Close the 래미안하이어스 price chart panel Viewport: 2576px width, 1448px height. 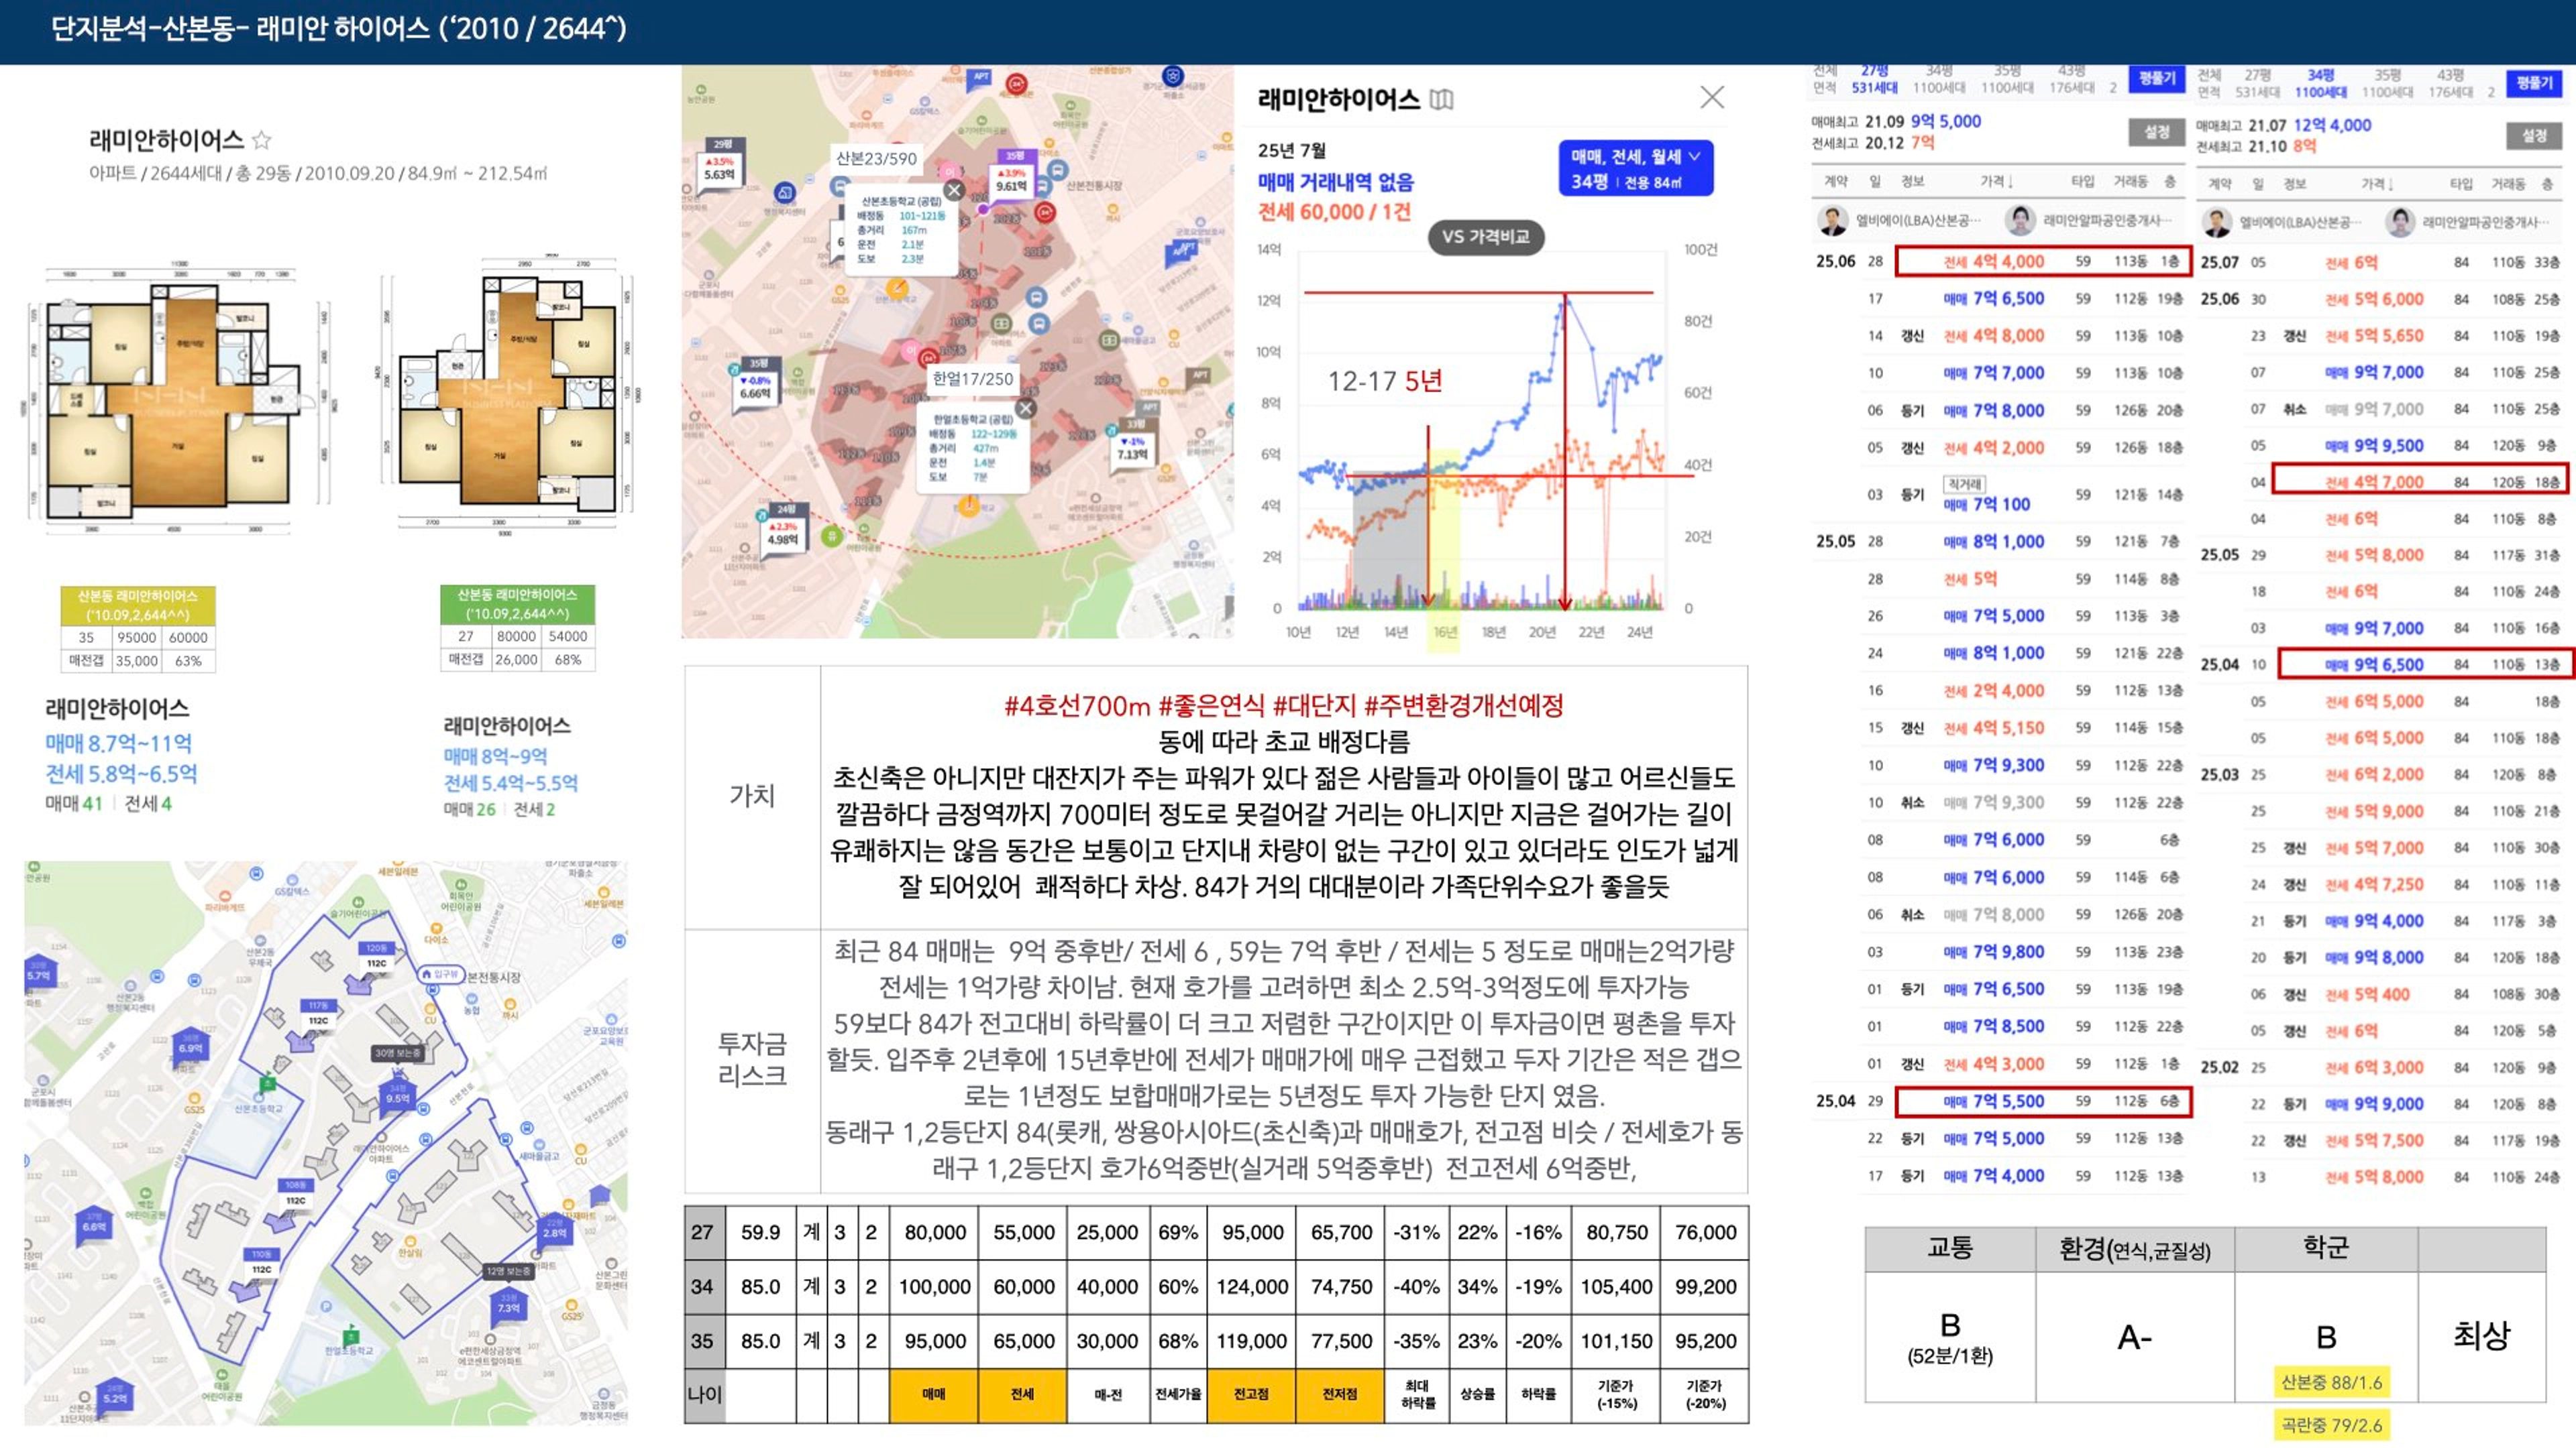pos(1712,97)
